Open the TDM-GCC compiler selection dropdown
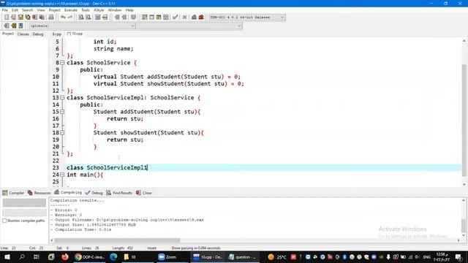The height and width of the screenshot is (263, 468). pyautogui.click(x=247, y=18)
